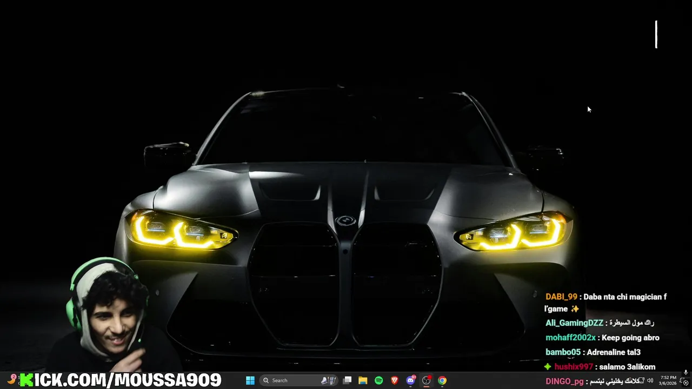Open the clock showing 7:52 PM
This screenshot has height=389, width=692.
pyautogui.click(x=668, y=380)
